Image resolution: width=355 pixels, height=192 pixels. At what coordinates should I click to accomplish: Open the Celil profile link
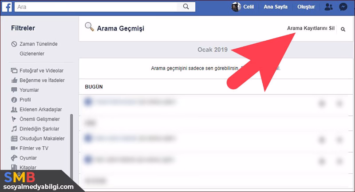point(248,7)
